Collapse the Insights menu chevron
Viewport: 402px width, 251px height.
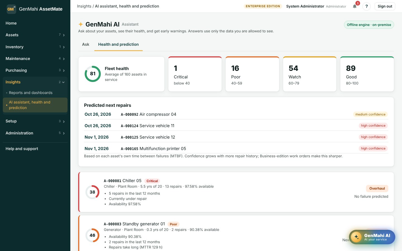[63, 82]
